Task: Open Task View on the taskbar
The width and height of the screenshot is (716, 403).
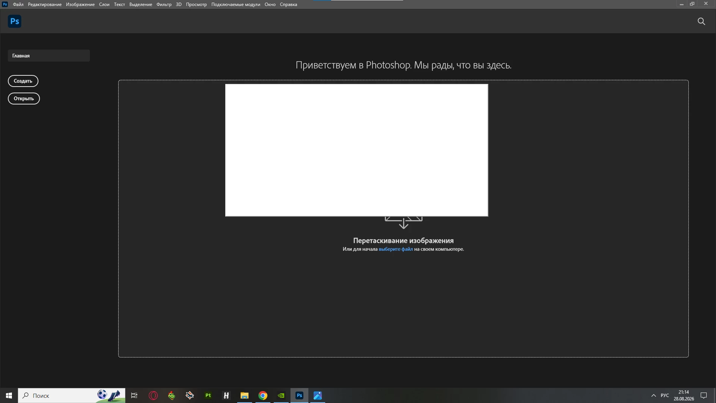Action: click(x=134, y=396)
